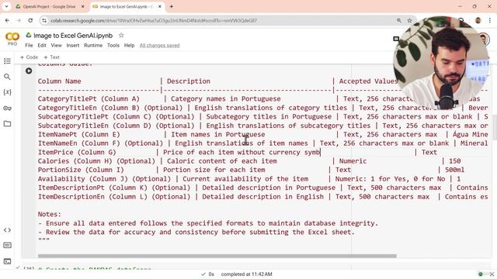497x279 pixels.
Task: Click the Calories (Column H) line
Action: tap(249, 161)
